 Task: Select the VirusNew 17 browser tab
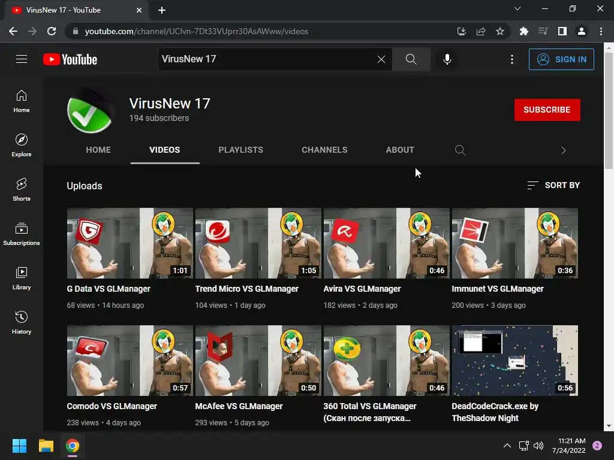click(x=76, y=10)
